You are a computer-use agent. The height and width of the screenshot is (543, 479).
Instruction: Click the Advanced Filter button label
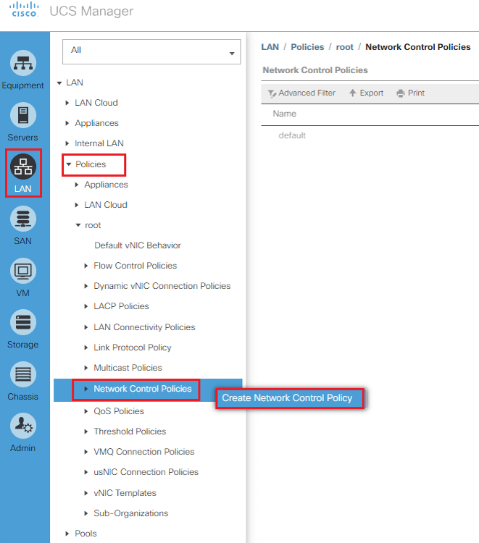tap(307, 93)
